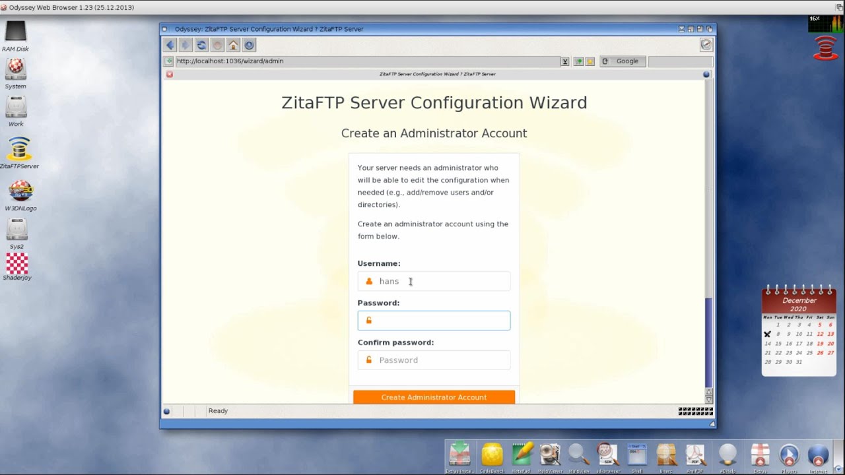
Task: Launch Shell from the dock
Action: click(x=636, y=457)
